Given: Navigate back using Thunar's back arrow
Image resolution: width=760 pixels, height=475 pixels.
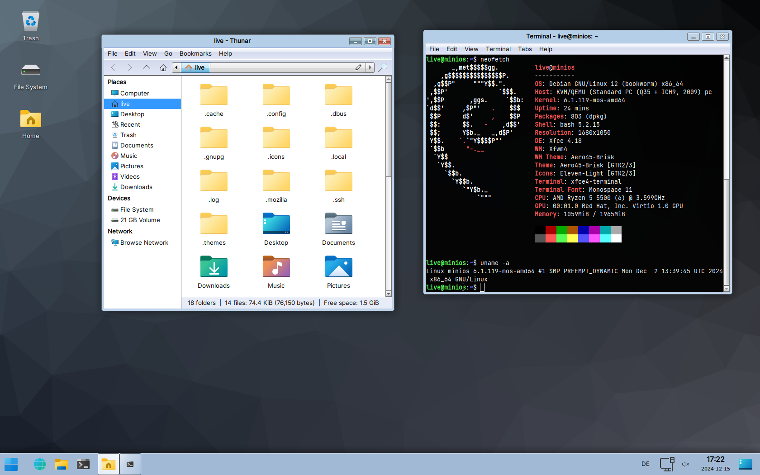Looking at the screenshot, I should [113, 67].
